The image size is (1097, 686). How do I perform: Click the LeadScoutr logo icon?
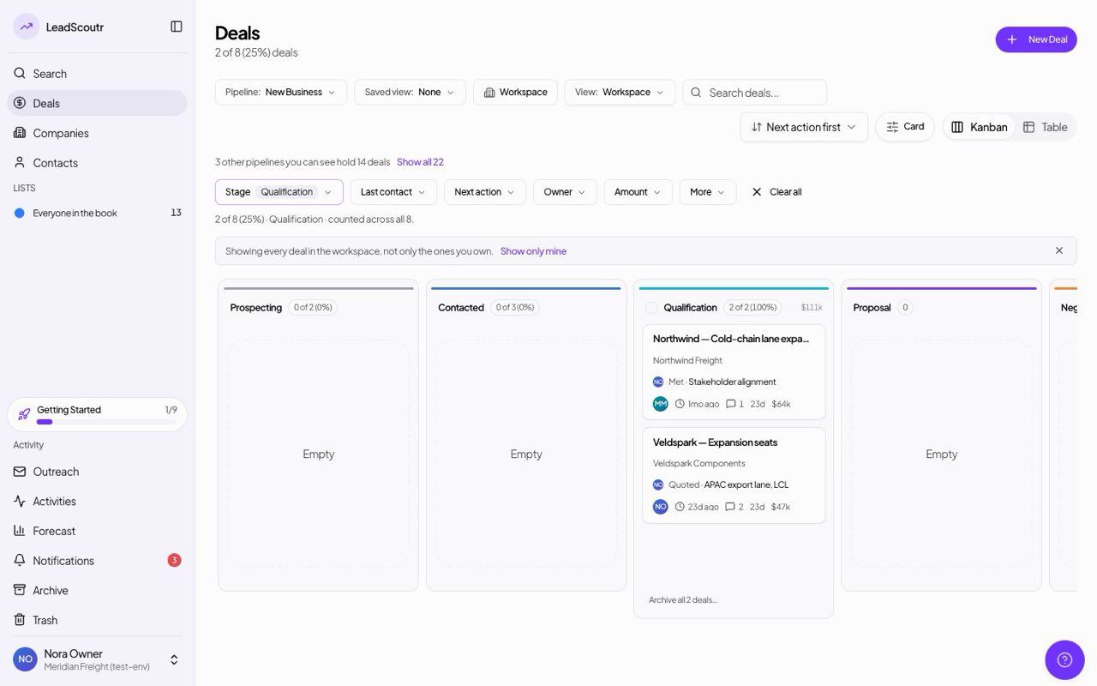point(27,27)
